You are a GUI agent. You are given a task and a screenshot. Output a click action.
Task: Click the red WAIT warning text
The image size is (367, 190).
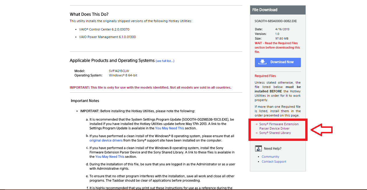tap(277, 48)
